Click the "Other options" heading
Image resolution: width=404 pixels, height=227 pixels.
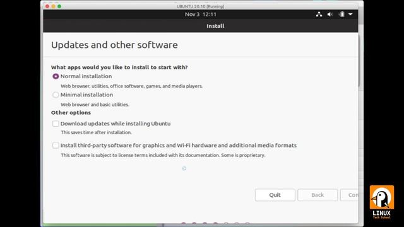tap(71, 113)
